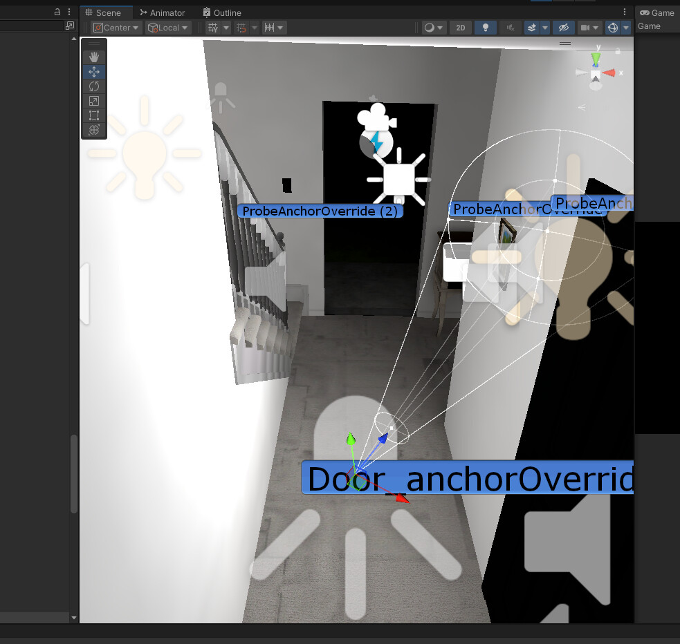
Task: Open the Center pivot dropdown
Action: (x=115, y=28)
